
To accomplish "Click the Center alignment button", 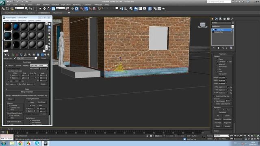I will [x=227, y=116].
